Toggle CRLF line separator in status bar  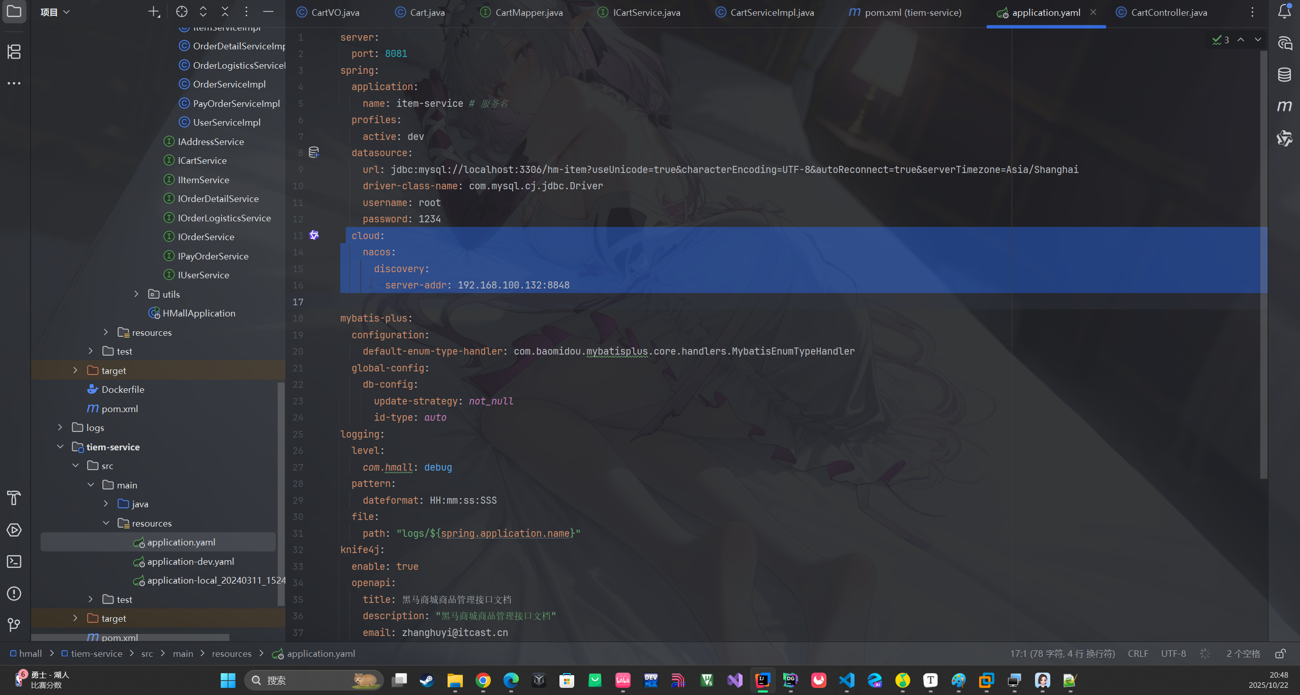1138,653
